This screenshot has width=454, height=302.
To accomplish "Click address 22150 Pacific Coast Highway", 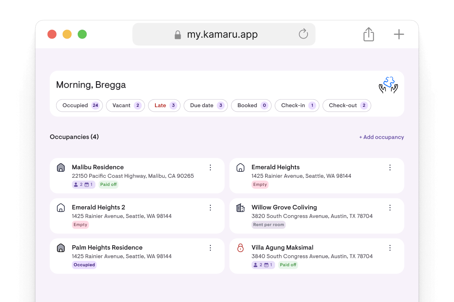I will [x=133, y=176].
